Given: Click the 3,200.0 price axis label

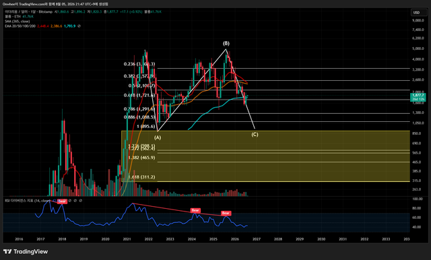Looking at the screenshot, I should click(418, 69).
